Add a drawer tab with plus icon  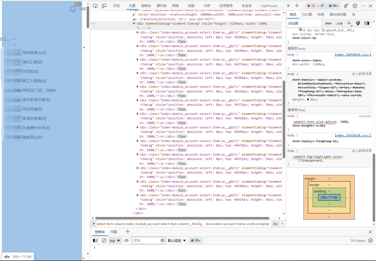click(128, 232)
